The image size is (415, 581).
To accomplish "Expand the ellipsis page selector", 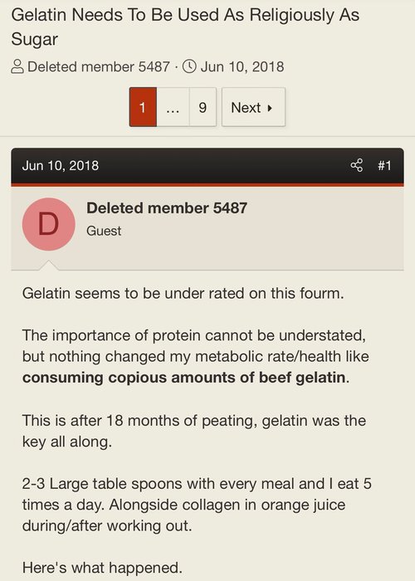I will pos(173,107).
